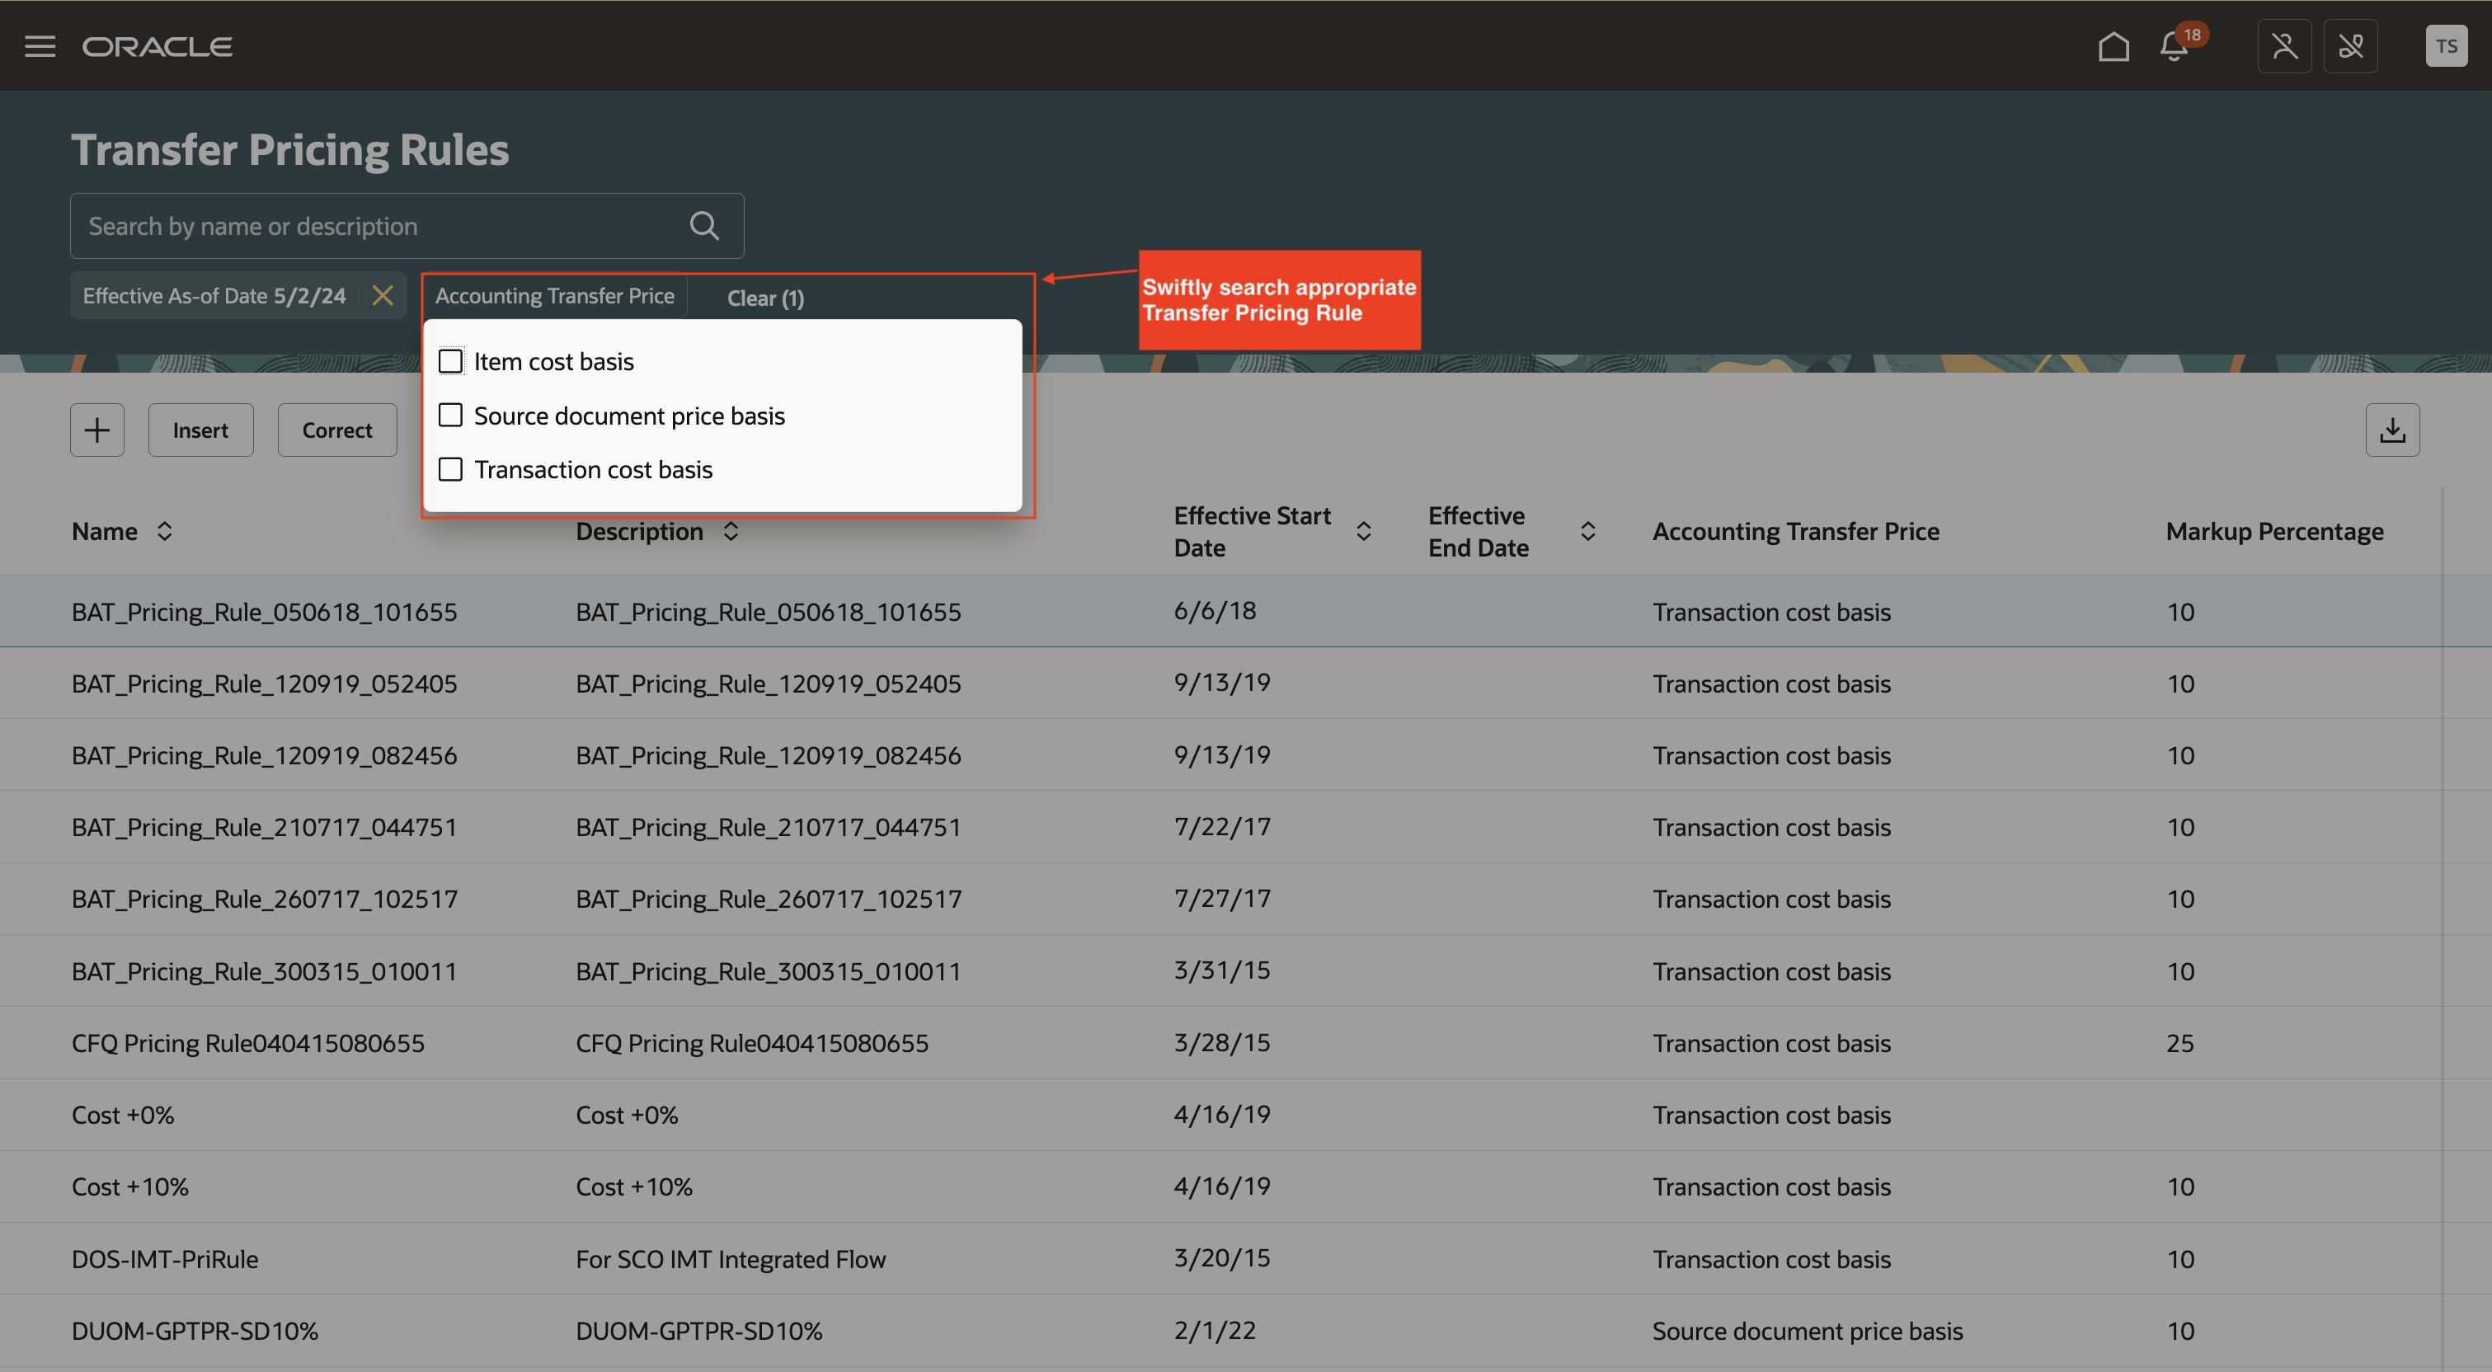Check the Item cost basis option

pyautogui.click(x=451, y=361)
